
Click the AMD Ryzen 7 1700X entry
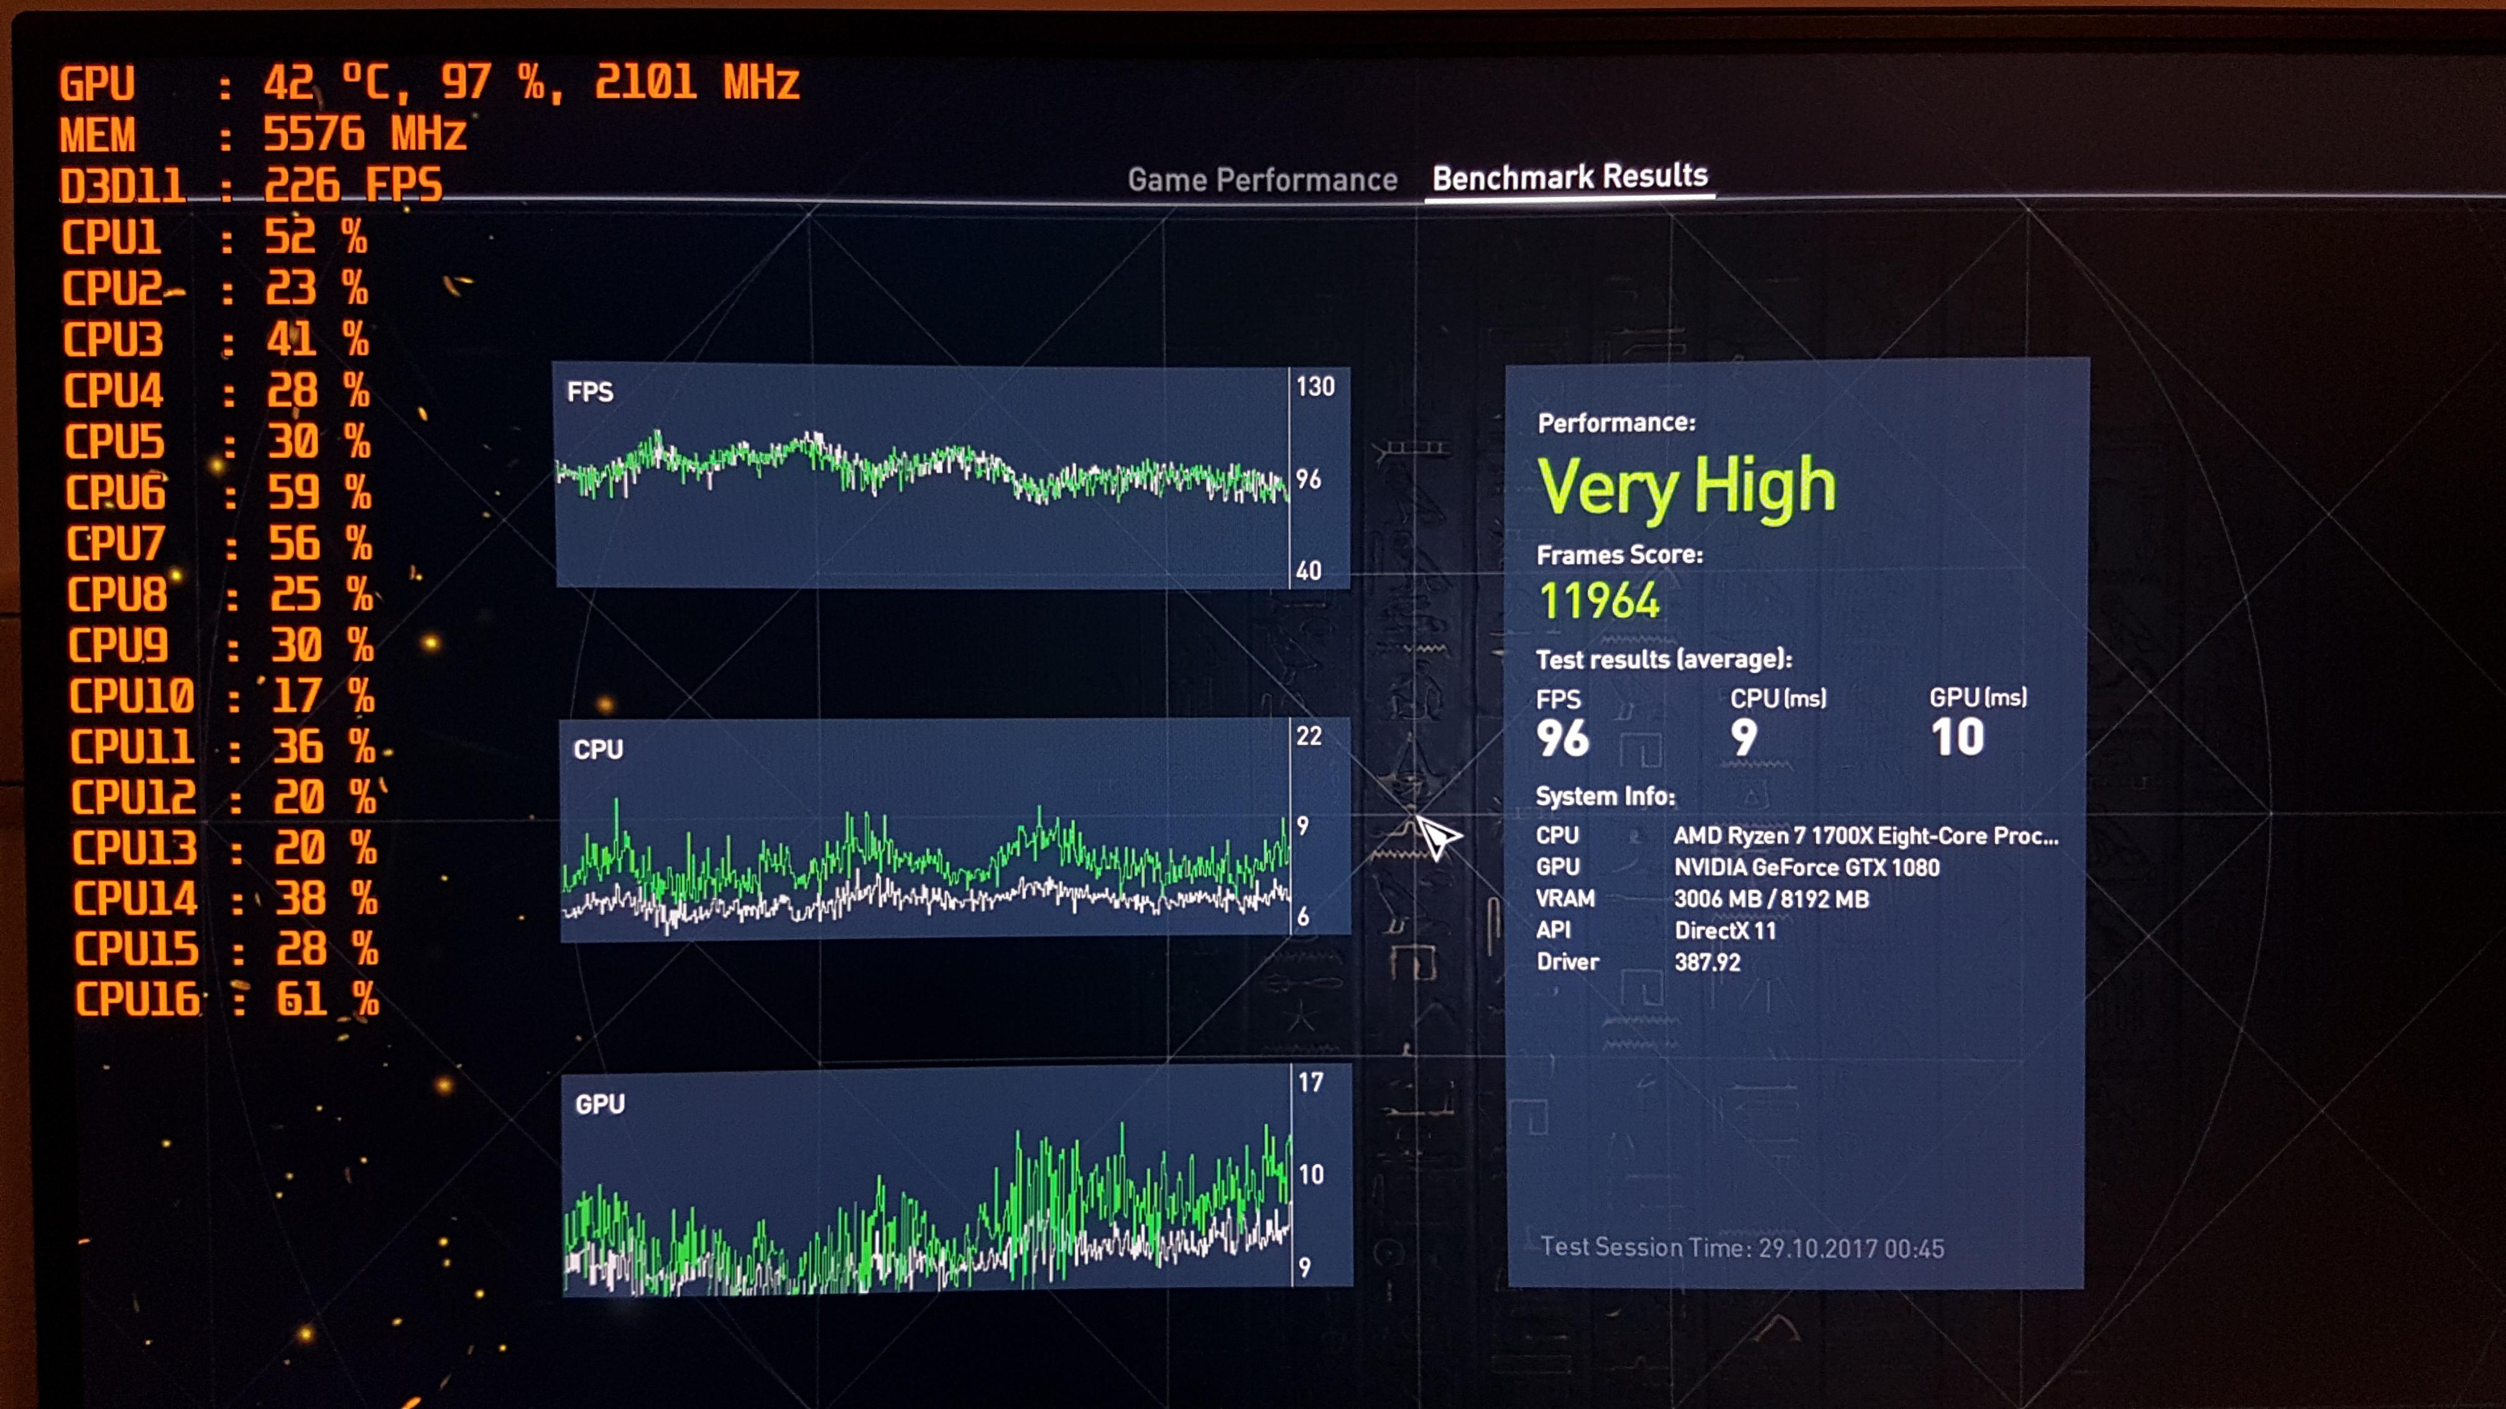[1865, 835]
